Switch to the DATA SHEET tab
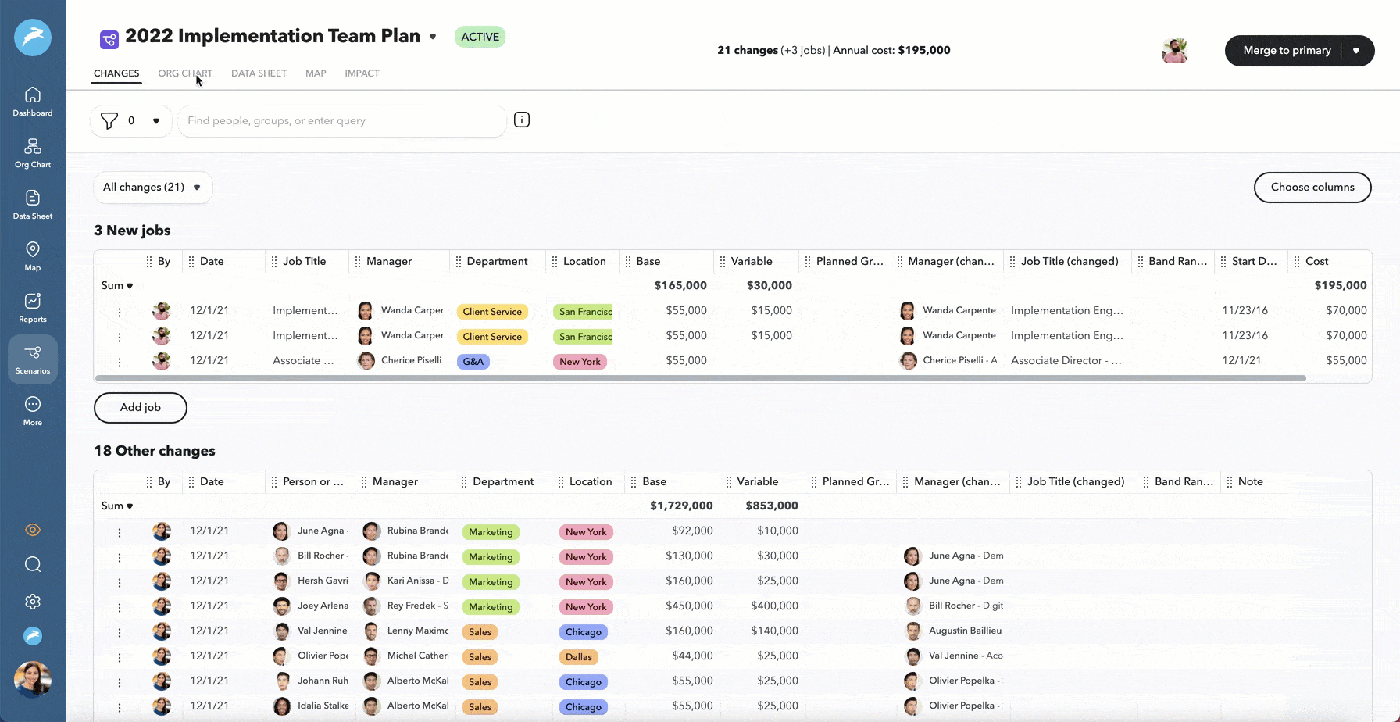The height and width of the screenshot is (722, 1400). coord(259,73)
